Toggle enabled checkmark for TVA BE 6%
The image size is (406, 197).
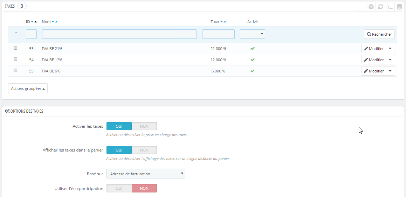pyautogui.click(x=253, y=71)
